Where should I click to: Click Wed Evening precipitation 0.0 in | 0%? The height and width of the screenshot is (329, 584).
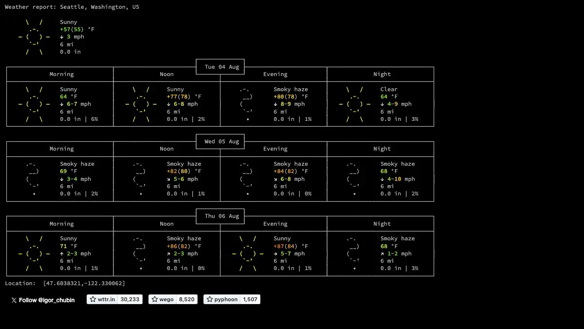[292, 194]
